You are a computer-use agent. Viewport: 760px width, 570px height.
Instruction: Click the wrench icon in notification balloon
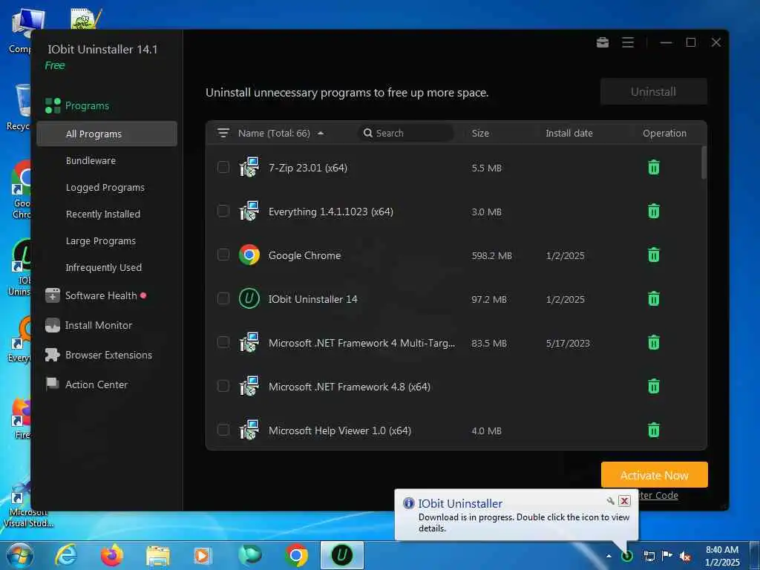coord(610,501)
